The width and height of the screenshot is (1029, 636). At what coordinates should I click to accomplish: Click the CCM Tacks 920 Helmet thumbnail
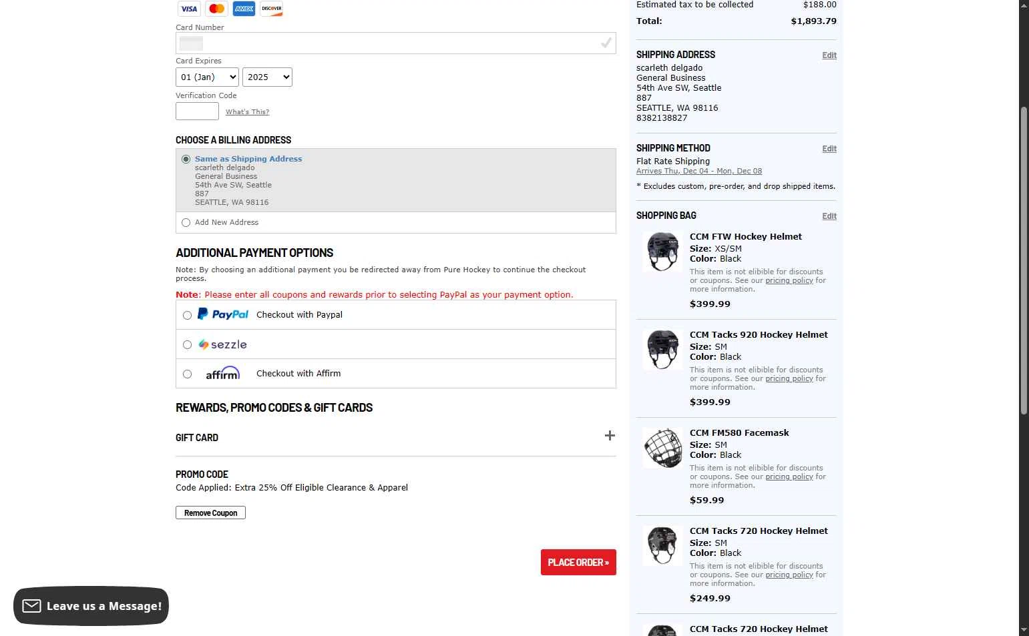pyautogui.click(x=662, y=350)
